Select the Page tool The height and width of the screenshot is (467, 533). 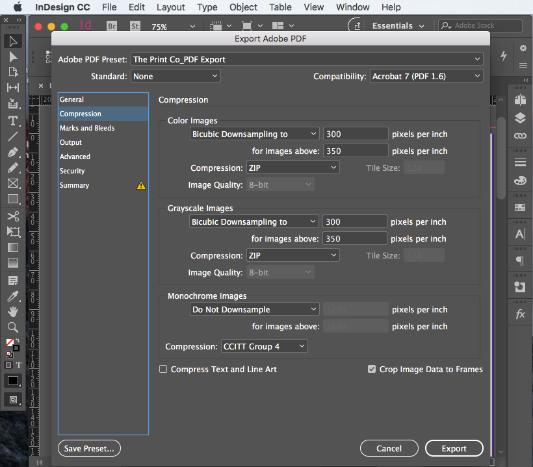click(x=13, y=72)
